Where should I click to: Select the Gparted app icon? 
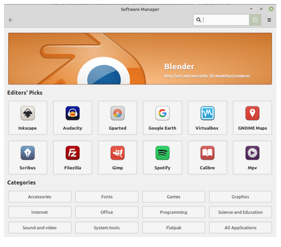118,113
